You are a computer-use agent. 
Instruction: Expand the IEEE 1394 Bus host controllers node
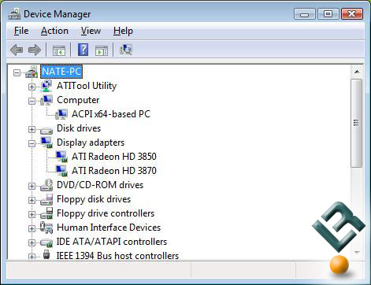(x=32, y=257)
